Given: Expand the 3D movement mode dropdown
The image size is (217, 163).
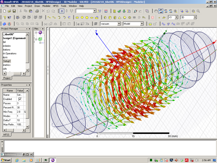Looking at the screenshot, I should pyautogui.click(x=195, y=17).
